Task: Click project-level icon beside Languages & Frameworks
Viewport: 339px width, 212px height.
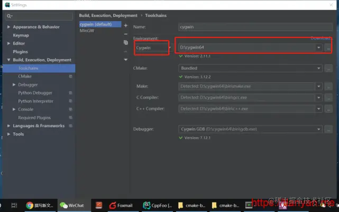Action: pyautogui.click(x=70, y=126)
